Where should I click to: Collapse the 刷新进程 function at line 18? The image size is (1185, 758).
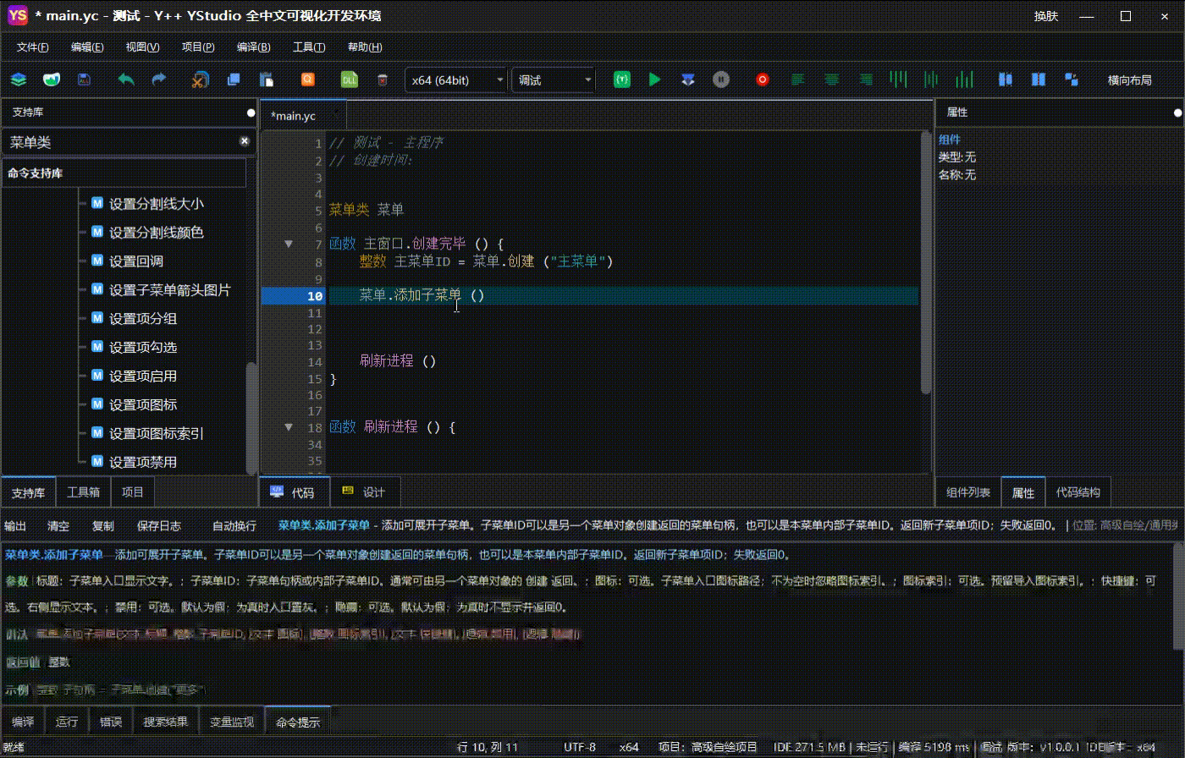pyautogui.click(x=289, y=427)
